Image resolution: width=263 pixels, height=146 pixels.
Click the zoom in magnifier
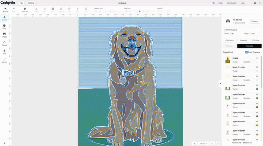point(194,143)
